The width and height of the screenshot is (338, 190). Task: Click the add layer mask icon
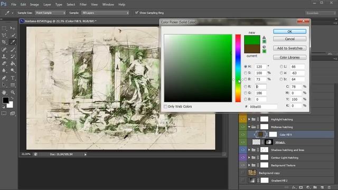[x=301, y=187]
